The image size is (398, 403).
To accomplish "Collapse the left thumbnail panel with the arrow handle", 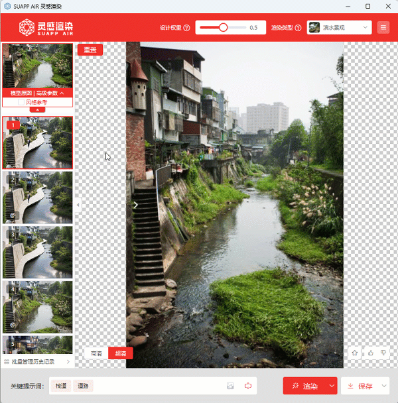I will (x=78, y=205).
